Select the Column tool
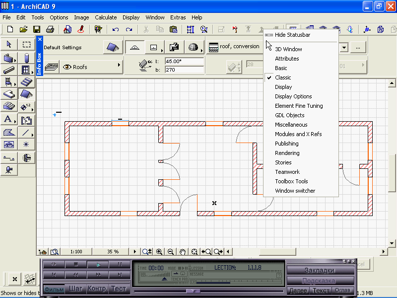397x298 pixels. tap(26, 58)
